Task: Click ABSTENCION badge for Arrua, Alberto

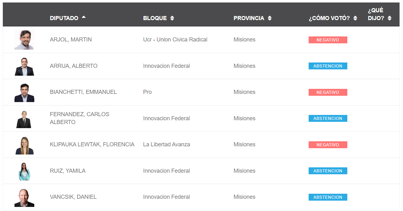Action: [x=328, y=66]
